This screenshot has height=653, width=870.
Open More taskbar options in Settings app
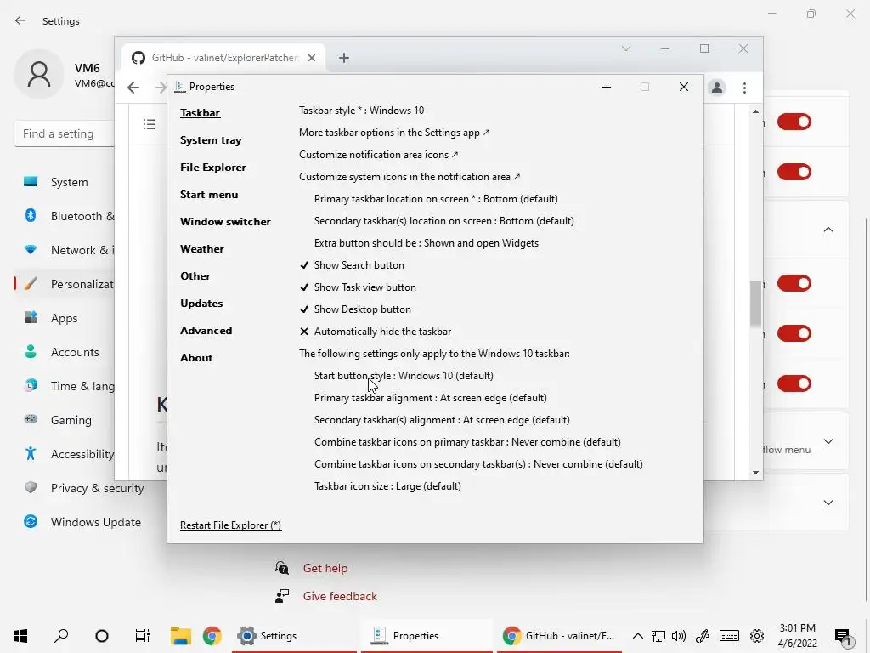[x=394, y=133]
